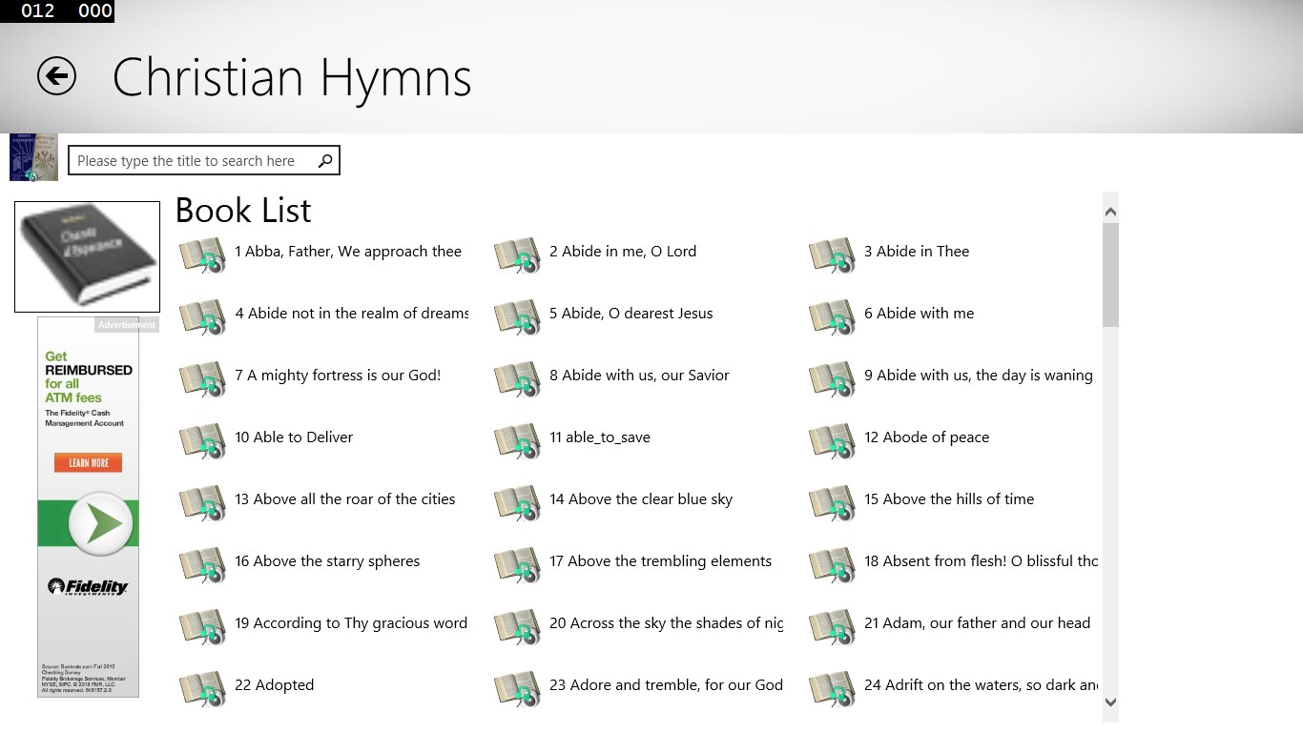The image size is (1303, 732).
Task: Click the black hymn book cover thumbnail
Action: coord(87,256)
